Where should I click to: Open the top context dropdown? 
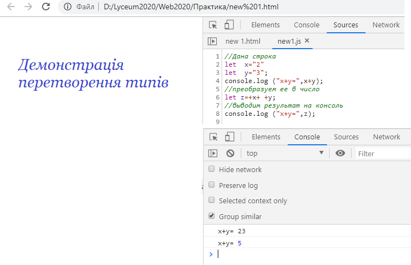[284, 154]
